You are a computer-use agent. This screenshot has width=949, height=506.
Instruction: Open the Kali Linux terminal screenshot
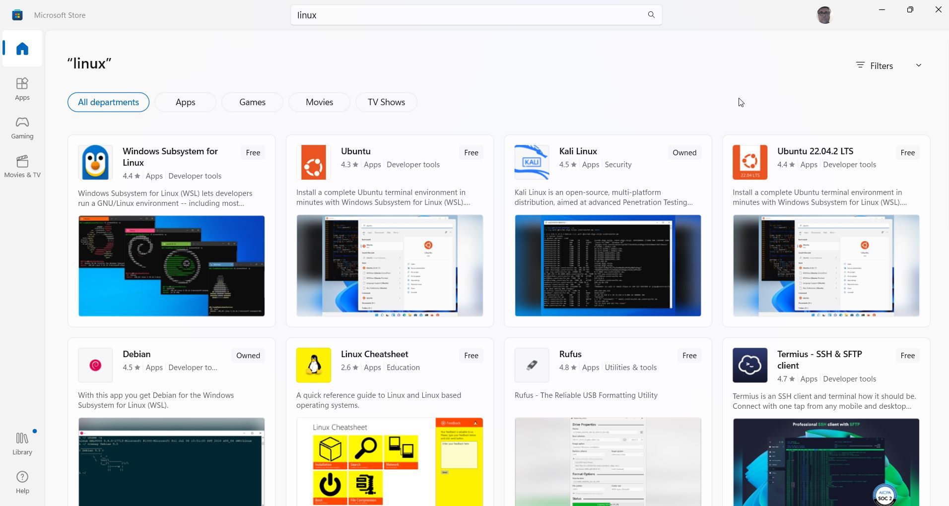point(608,265)
